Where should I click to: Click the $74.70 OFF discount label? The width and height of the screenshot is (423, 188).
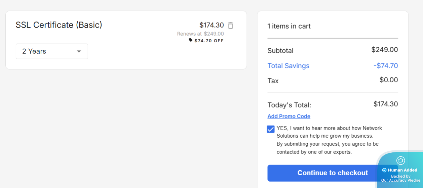tap(209, 41)
